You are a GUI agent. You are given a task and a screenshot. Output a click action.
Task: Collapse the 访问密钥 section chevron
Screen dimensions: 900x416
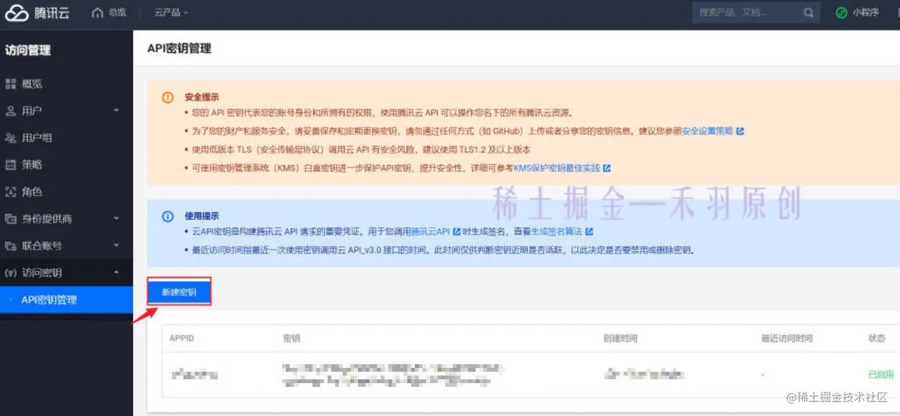point(116,272)
